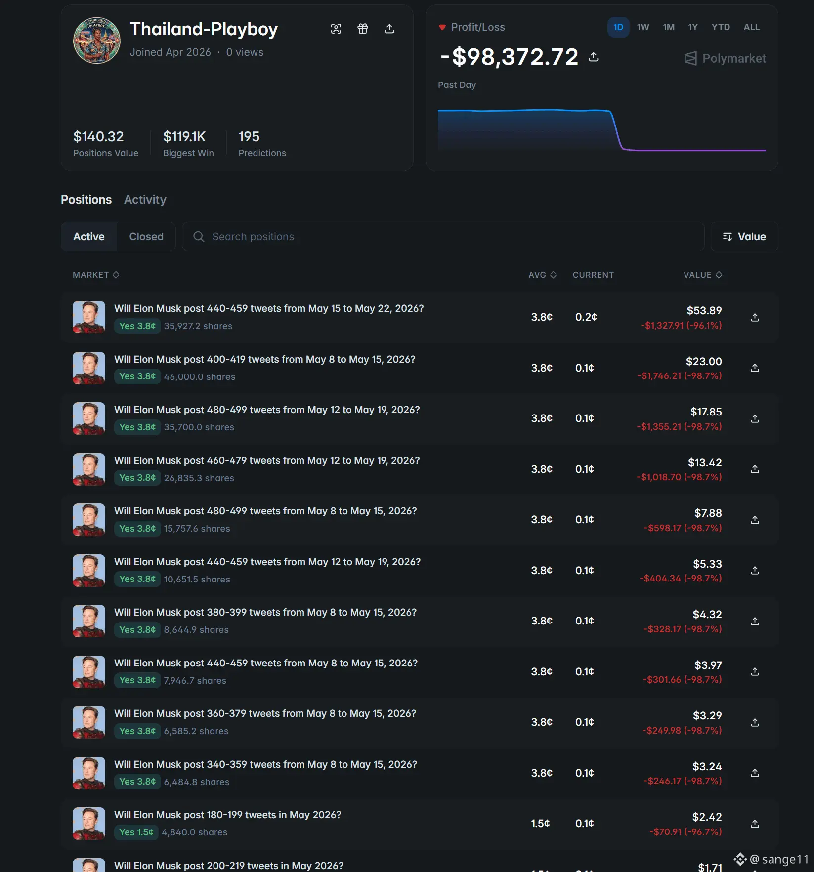
Task: Open market: 360-379 tweets May 8 to May 15
Action: click(265, 713)
